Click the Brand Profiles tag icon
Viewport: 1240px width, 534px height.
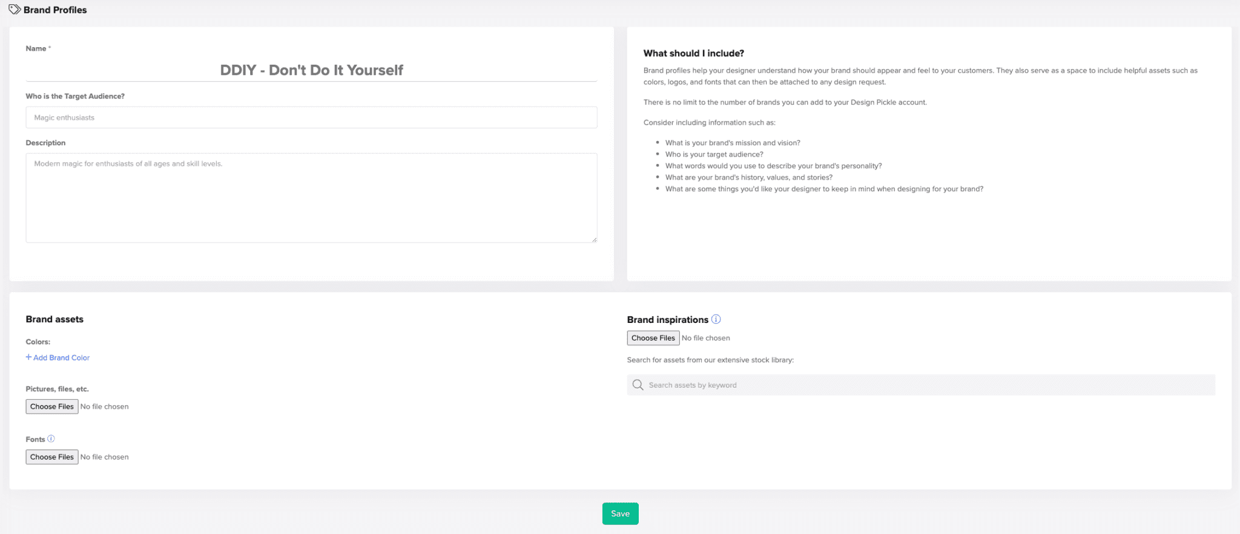pyautogui.click(x=15, y=10)
